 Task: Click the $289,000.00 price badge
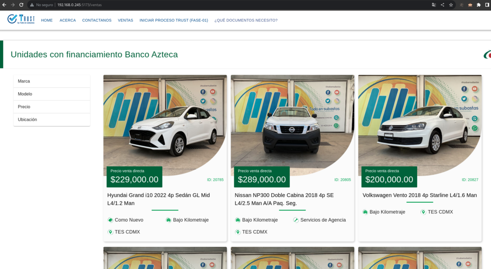pos(262,176)
